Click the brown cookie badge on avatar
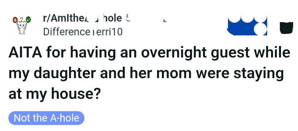 (16, 20)
